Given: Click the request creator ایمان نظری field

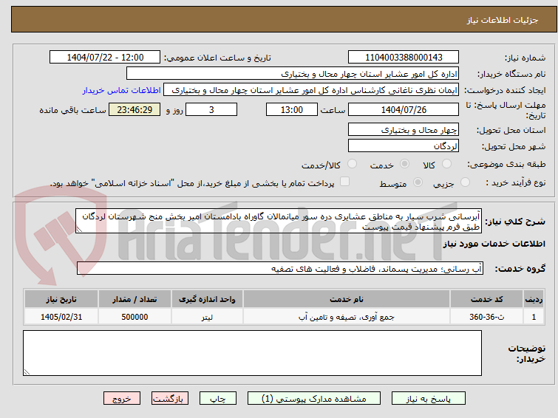Looking at the screenshot, I should tap(311, 90).
